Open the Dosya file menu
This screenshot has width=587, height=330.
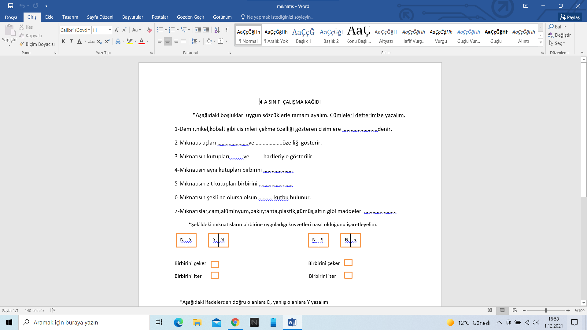[11, 17]
